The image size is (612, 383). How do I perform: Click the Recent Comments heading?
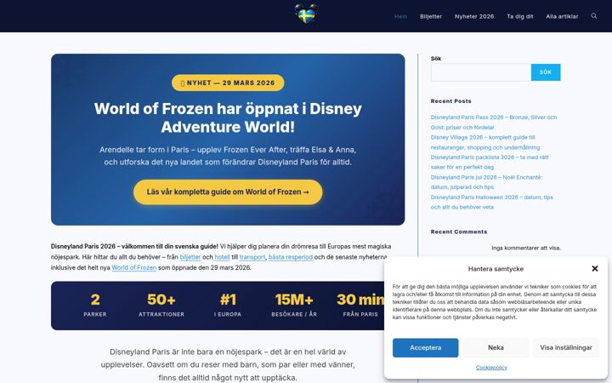coord(459,232)
